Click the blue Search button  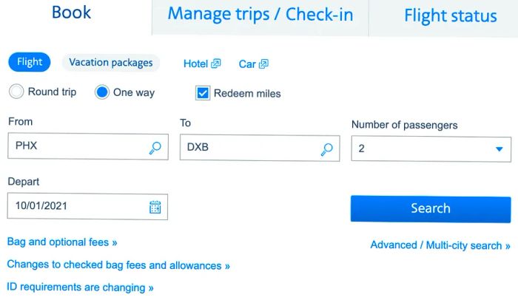tap(431, 209)
